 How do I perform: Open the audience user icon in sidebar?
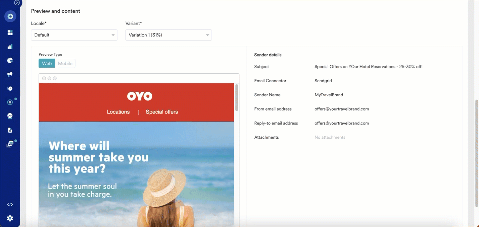[10, 102]
